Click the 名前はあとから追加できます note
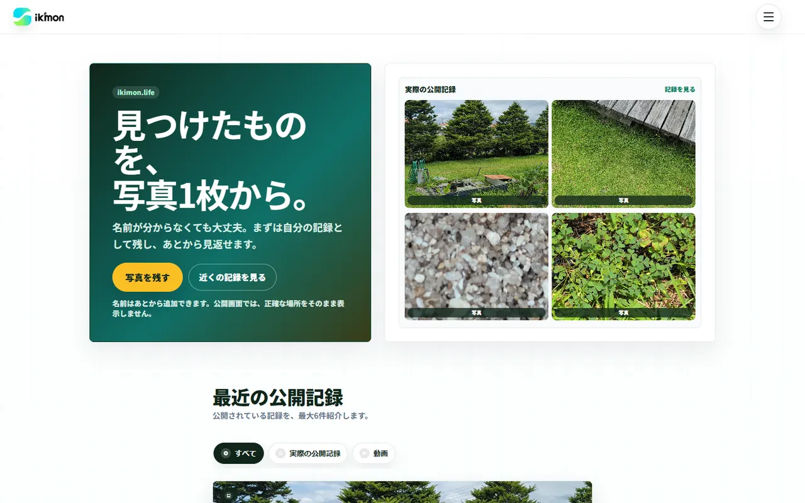The image size is (805, 503). 228,308
